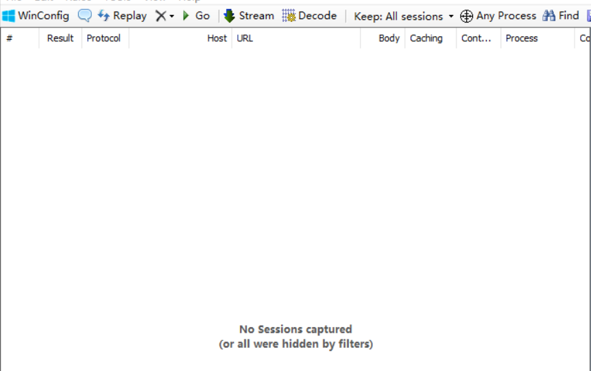
Task: Click the Find binoculars icon
Action: point(548,16)
